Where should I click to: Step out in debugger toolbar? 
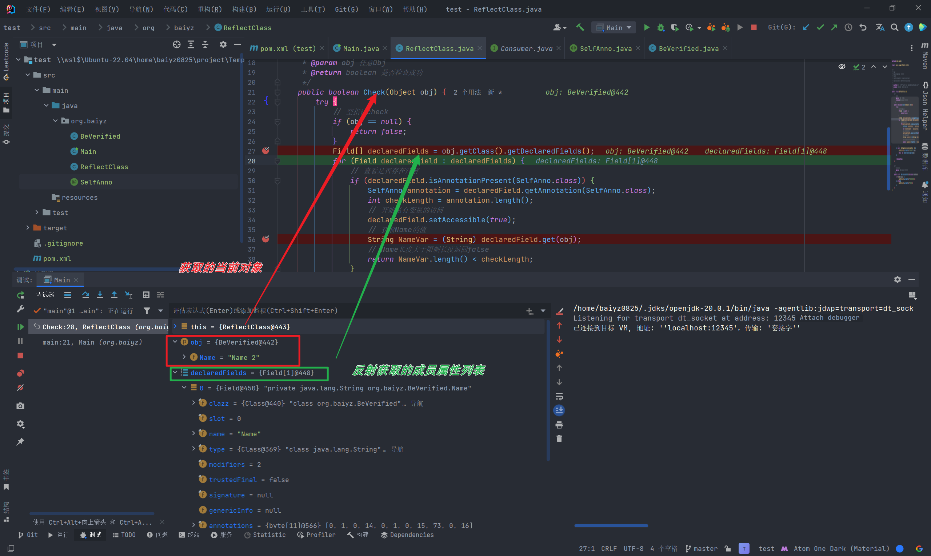click(x=114, y=295)
